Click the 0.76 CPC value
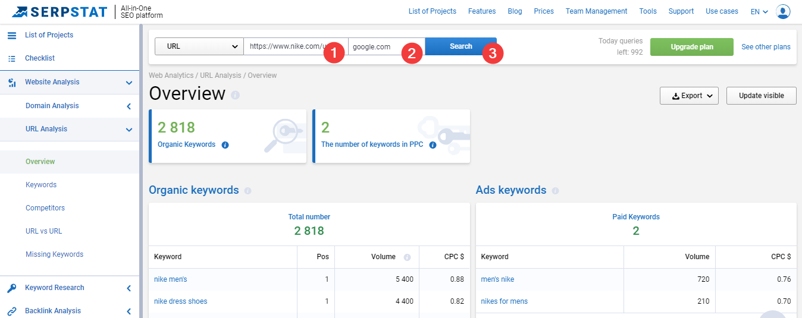Viewport: 802px width, 318px height. 784,279
